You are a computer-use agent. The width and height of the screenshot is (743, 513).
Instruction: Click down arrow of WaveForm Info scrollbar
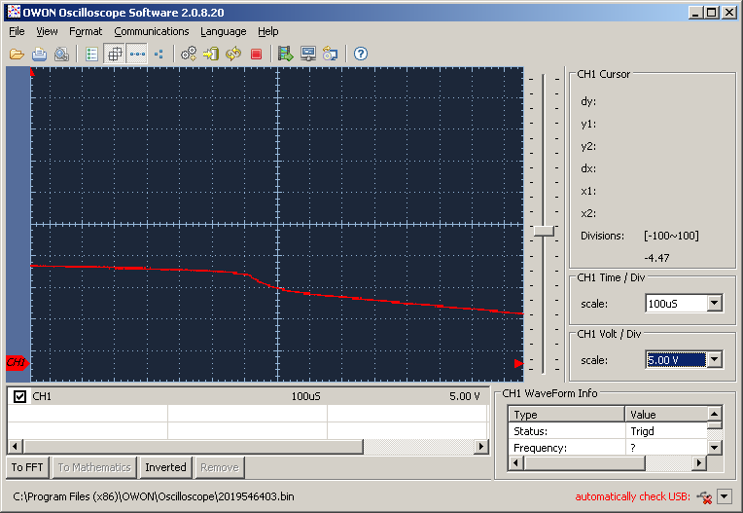715,447
